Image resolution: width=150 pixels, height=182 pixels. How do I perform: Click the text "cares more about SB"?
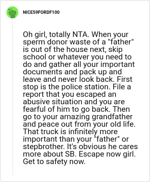coord(80,150)
